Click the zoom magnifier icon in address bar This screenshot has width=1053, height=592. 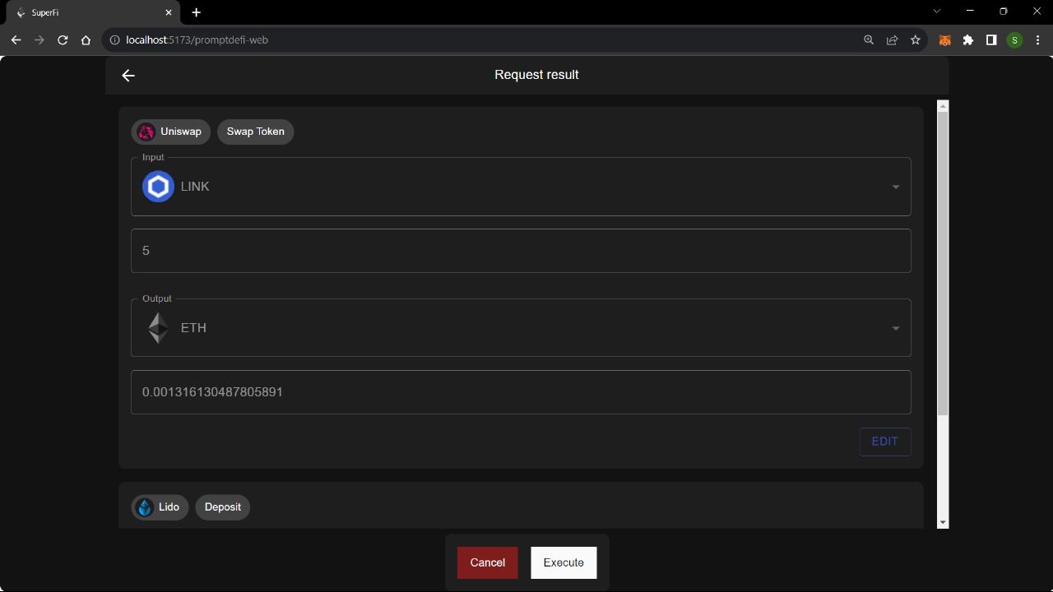[x=869, y=40]
